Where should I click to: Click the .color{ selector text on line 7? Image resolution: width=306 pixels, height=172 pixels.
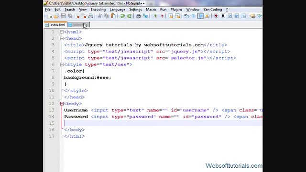click(x=74, y=71)
